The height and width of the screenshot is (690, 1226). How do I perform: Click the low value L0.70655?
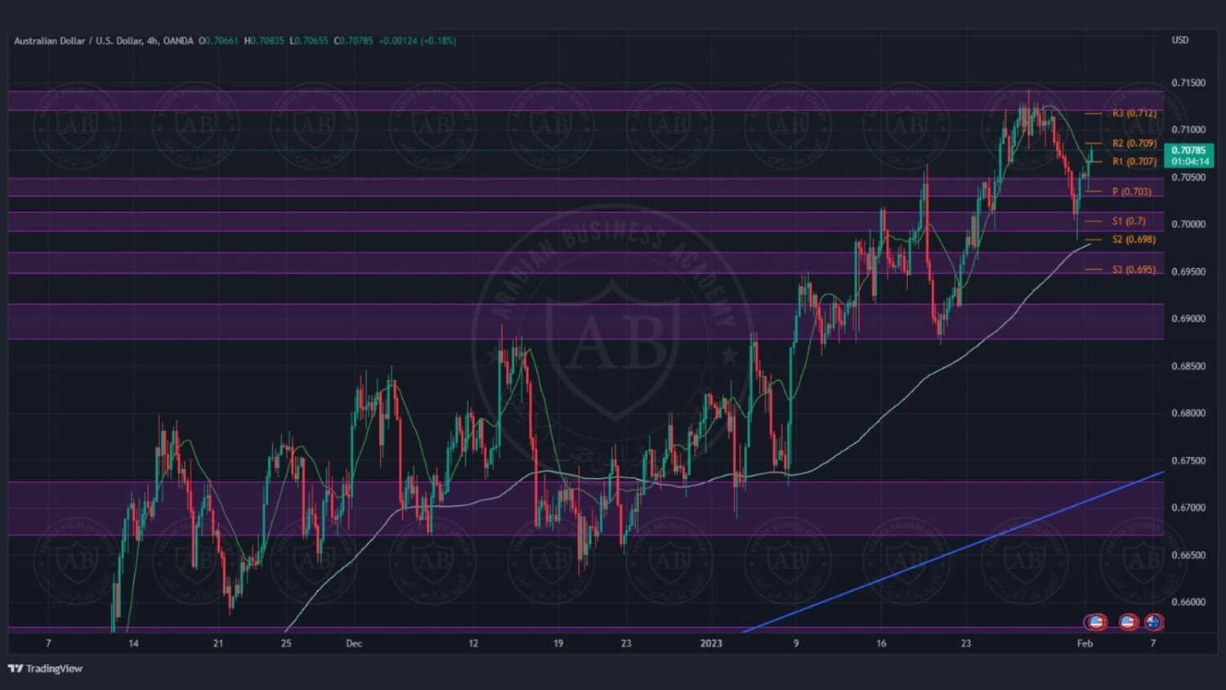(x=309, y=41)
